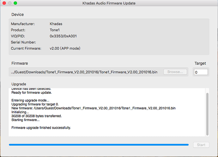Select the 'Entering upgrade mode...' log line
218x157 pixels.
point(30,100)
